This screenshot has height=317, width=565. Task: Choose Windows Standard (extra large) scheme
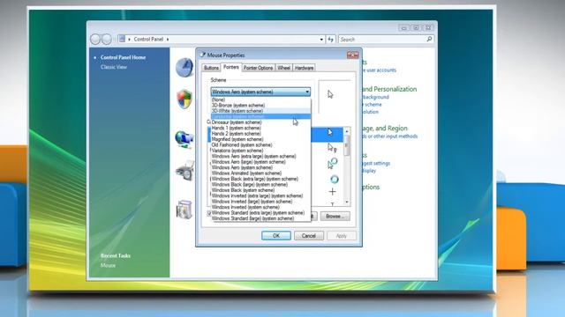coord(260,213)
